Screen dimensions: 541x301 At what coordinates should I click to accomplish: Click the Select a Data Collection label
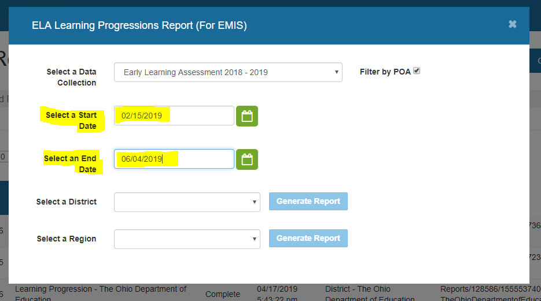[72, 77]
